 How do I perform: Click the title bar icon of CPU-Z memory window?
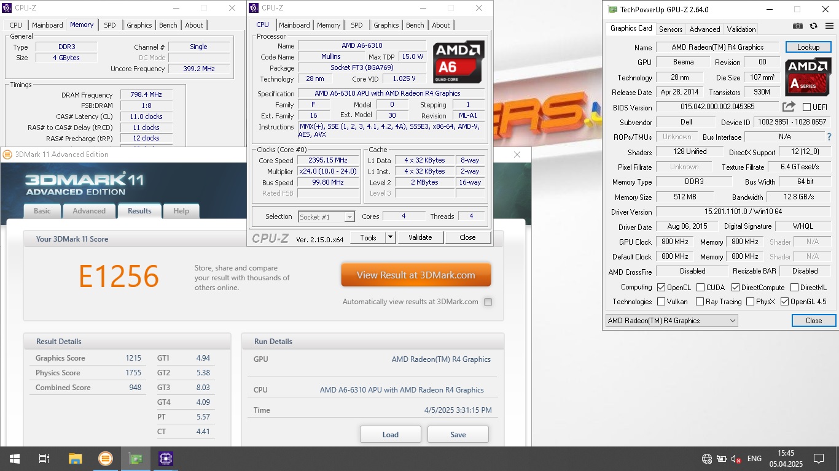point(7,8)
